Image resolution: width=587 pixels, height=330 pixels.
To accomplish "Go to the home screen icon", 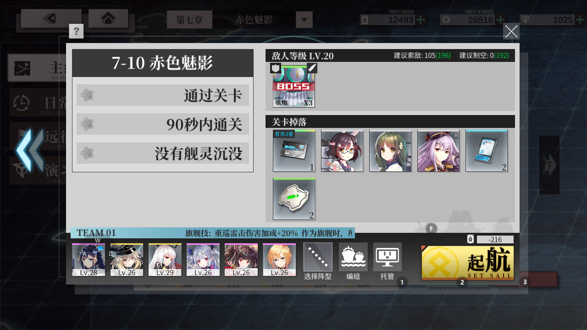I will click(108, 18).
